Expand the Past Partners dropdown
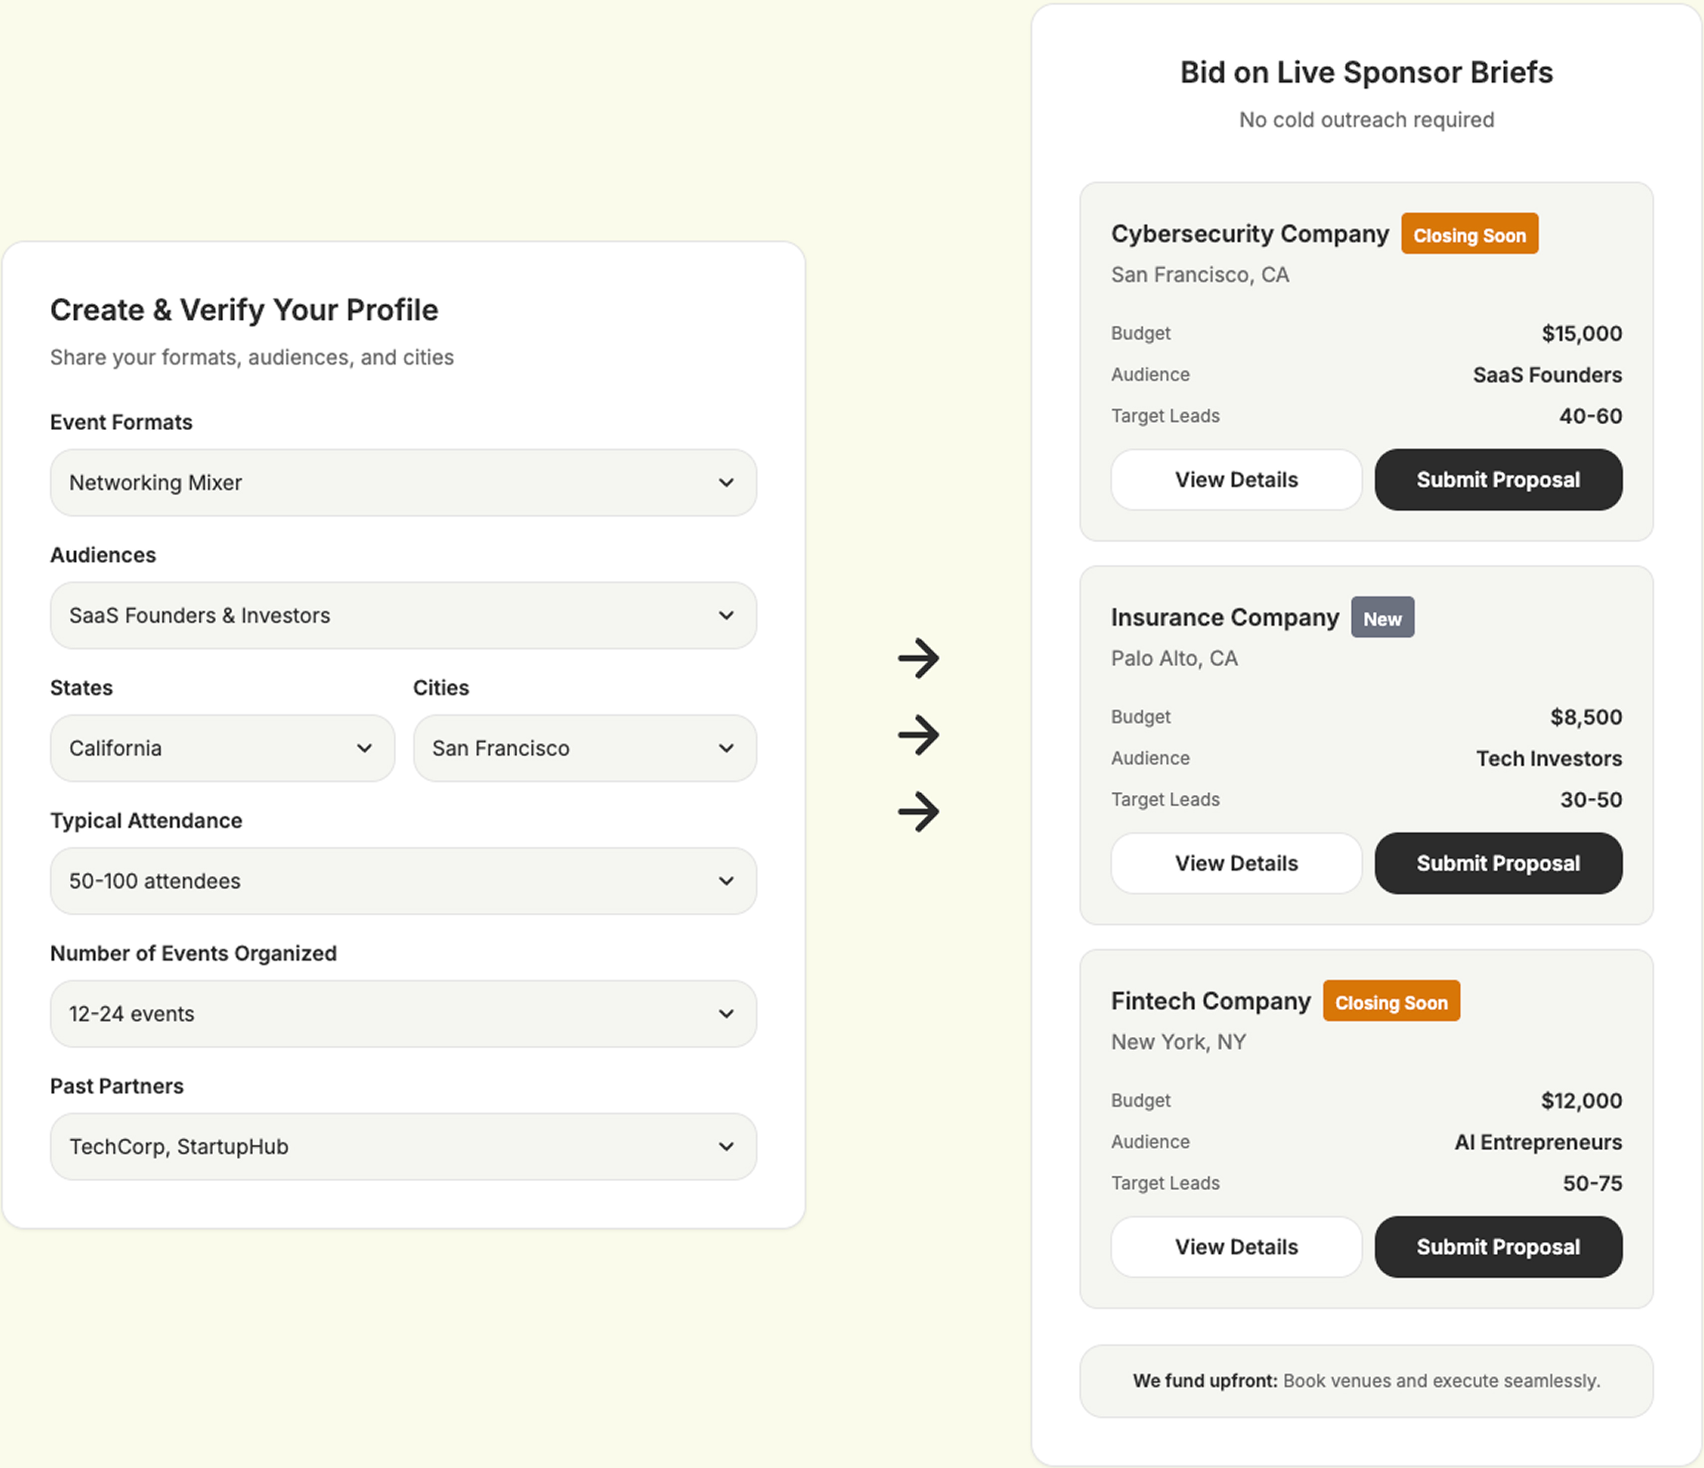Viewport: 1704px width, 1468px height. click(403, 1147)
